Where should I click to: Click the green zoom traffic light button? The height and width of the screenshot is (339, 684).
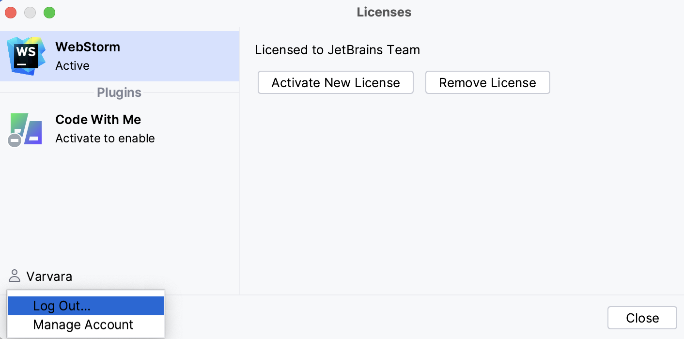(49, 13)
